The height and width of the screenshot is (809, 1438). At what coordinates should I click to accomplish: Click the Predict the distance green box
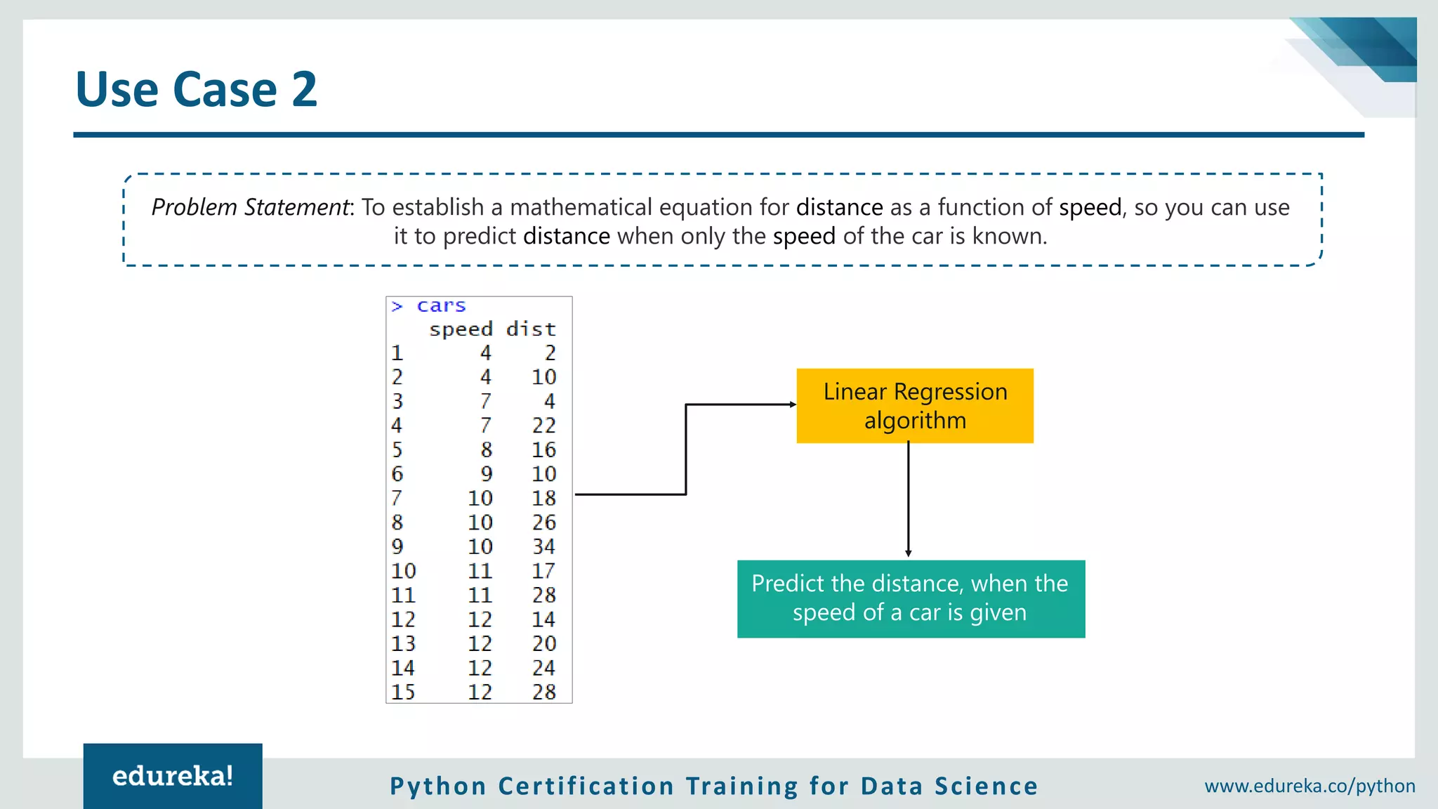click(x=910, y=598)
